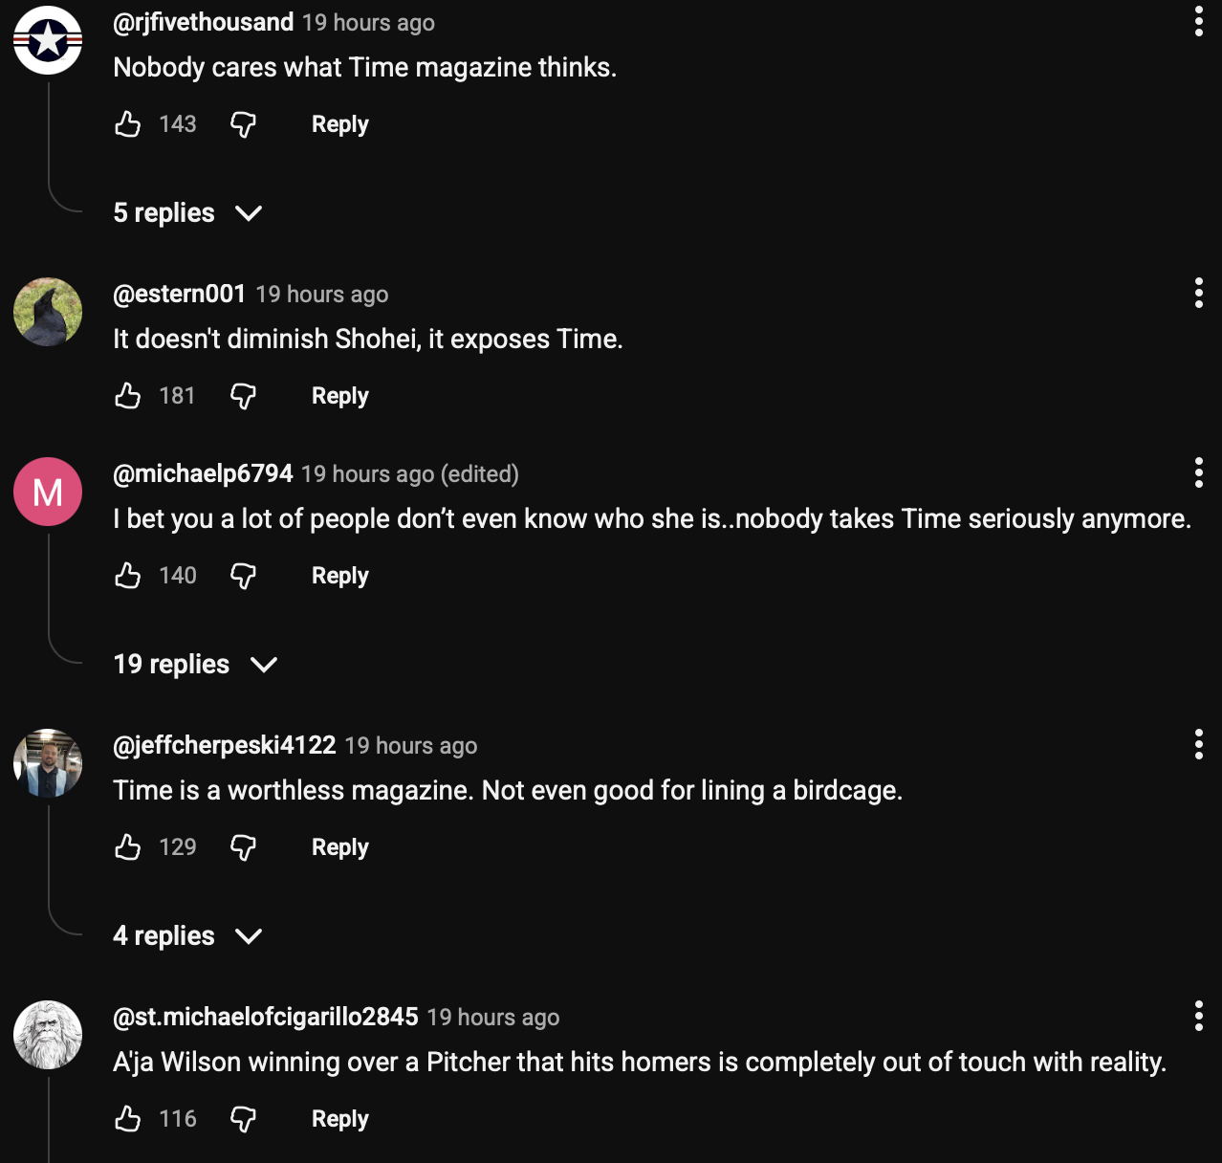Reply to the A'ja Wilson comment
Screen dimensions: 1222x1163
339,1119
